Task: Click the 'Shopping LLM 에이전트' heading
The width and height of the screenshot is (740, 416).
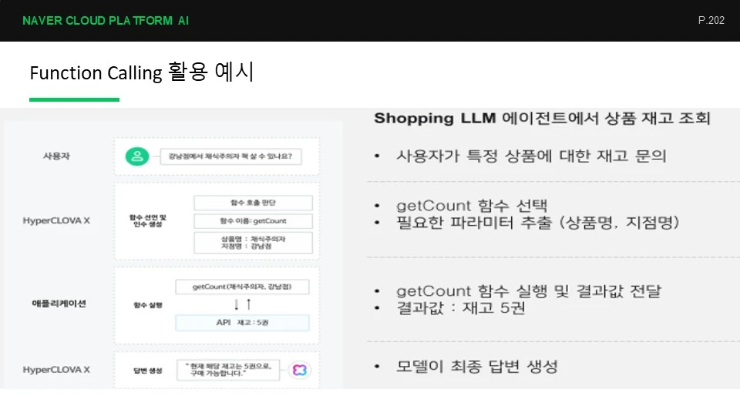Action: click(542, 118)
